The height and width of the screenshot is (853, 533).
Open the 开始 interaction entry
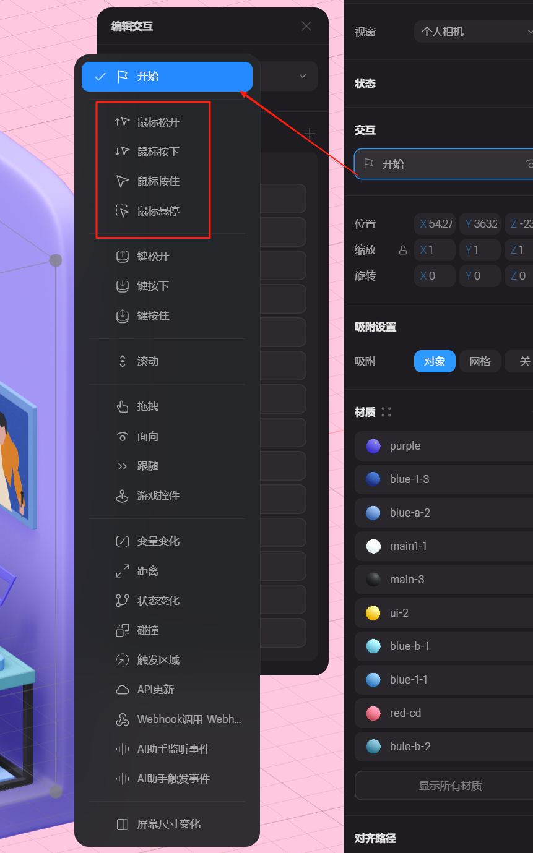[x=444, y=164]
